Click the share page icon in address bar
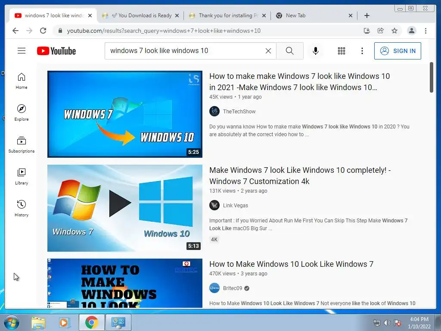Image resolution: width=441 pixels, height=331 pixels. pos(381,31)
